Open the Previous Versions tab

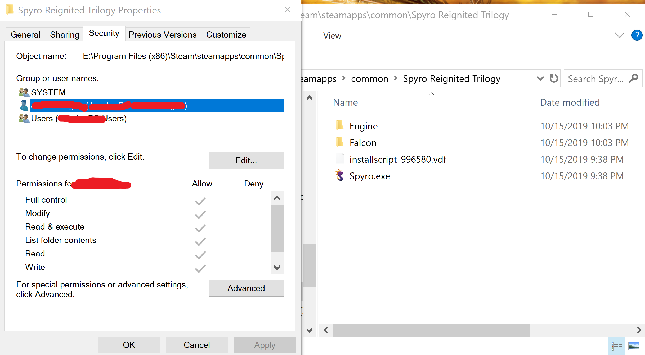click(163, 35)
